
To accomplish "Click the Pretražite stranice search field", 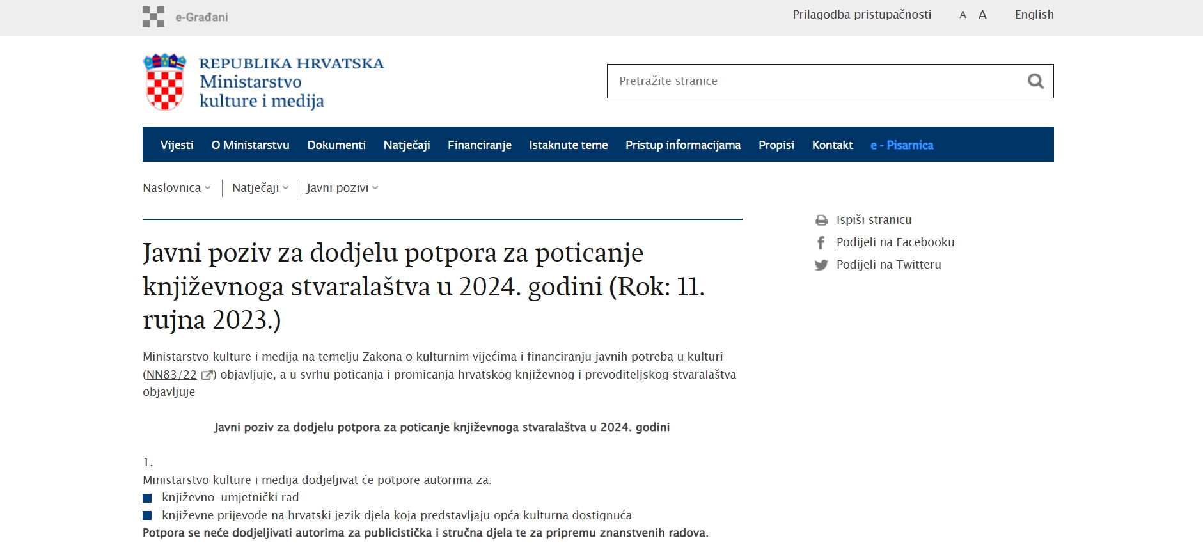I will pos(812,81).
